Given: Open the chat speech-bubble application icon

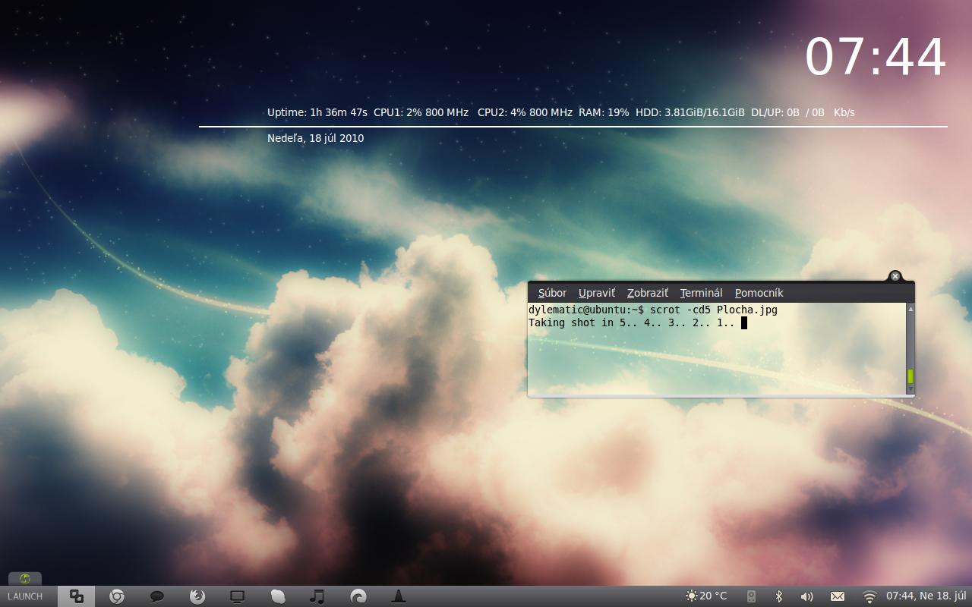Looking at the screenshot, I should [x=157, y=596].
